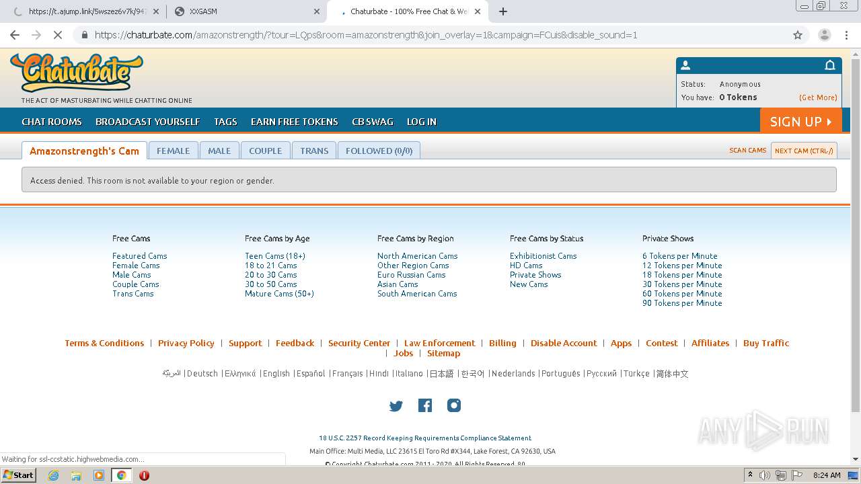Open the North American Cams link
Screen dimensions: 861x484
(x=418, y=256)
